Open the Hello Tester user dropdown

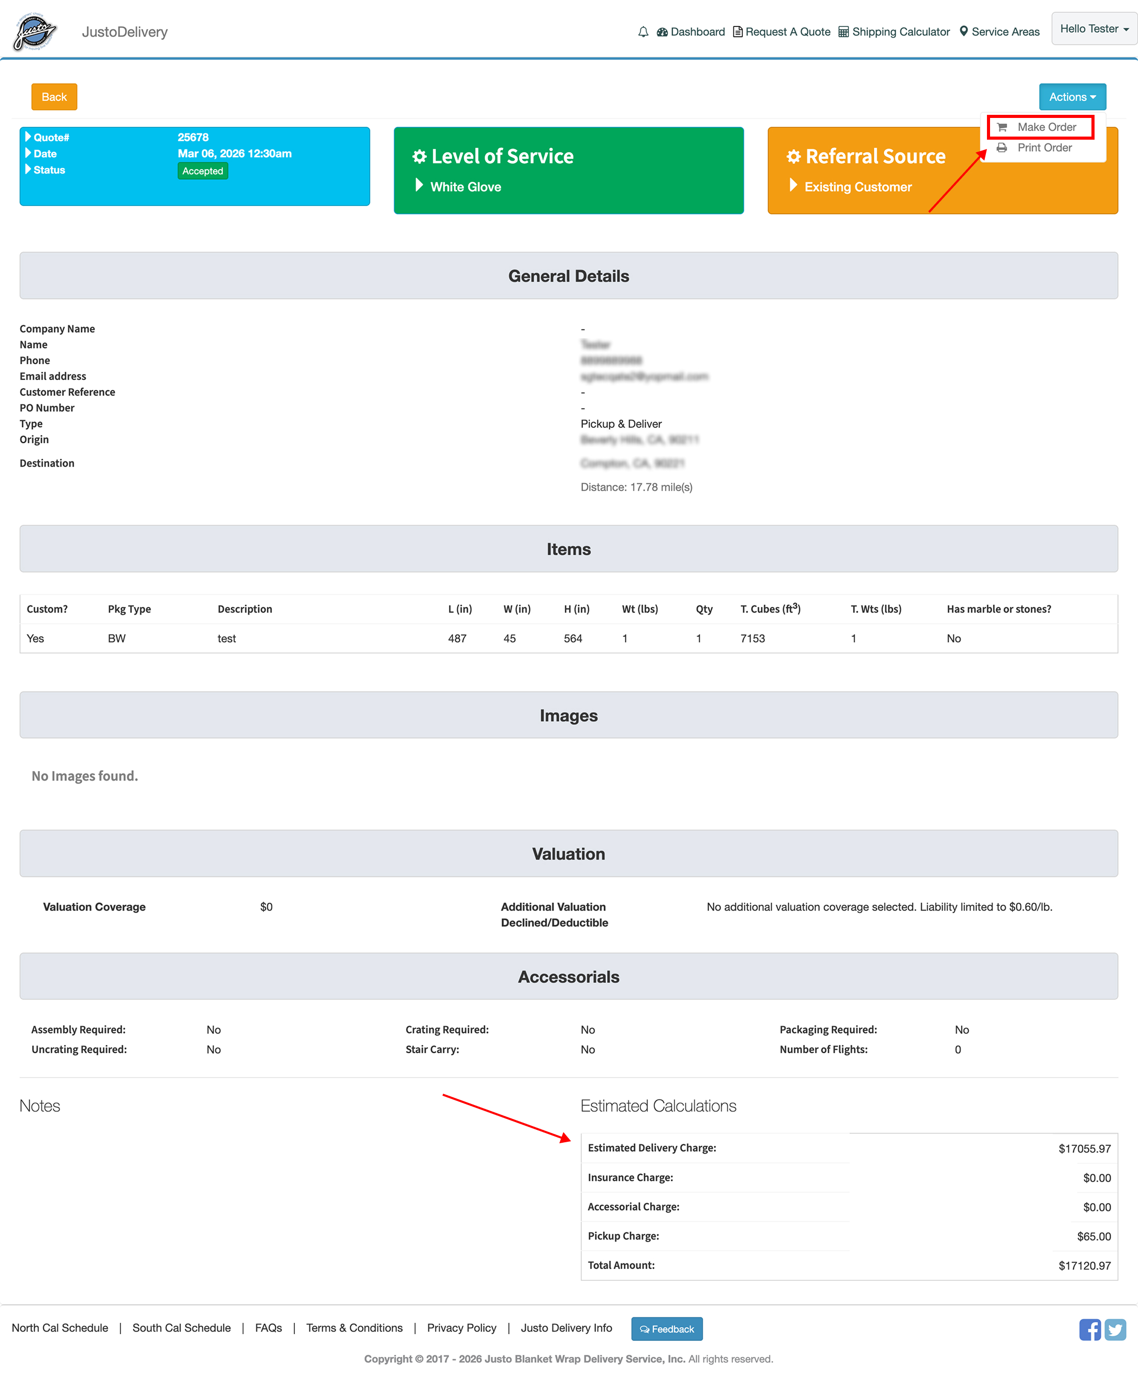coord(1094,29)
